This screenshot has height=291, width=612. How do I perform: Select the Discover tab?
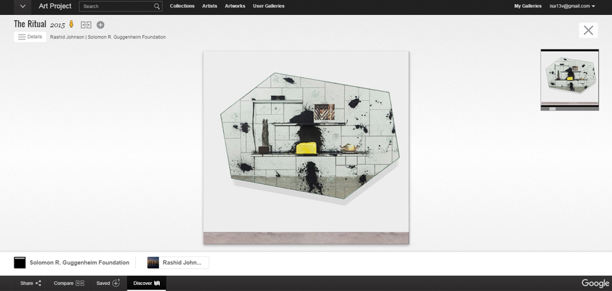(146, 284)
